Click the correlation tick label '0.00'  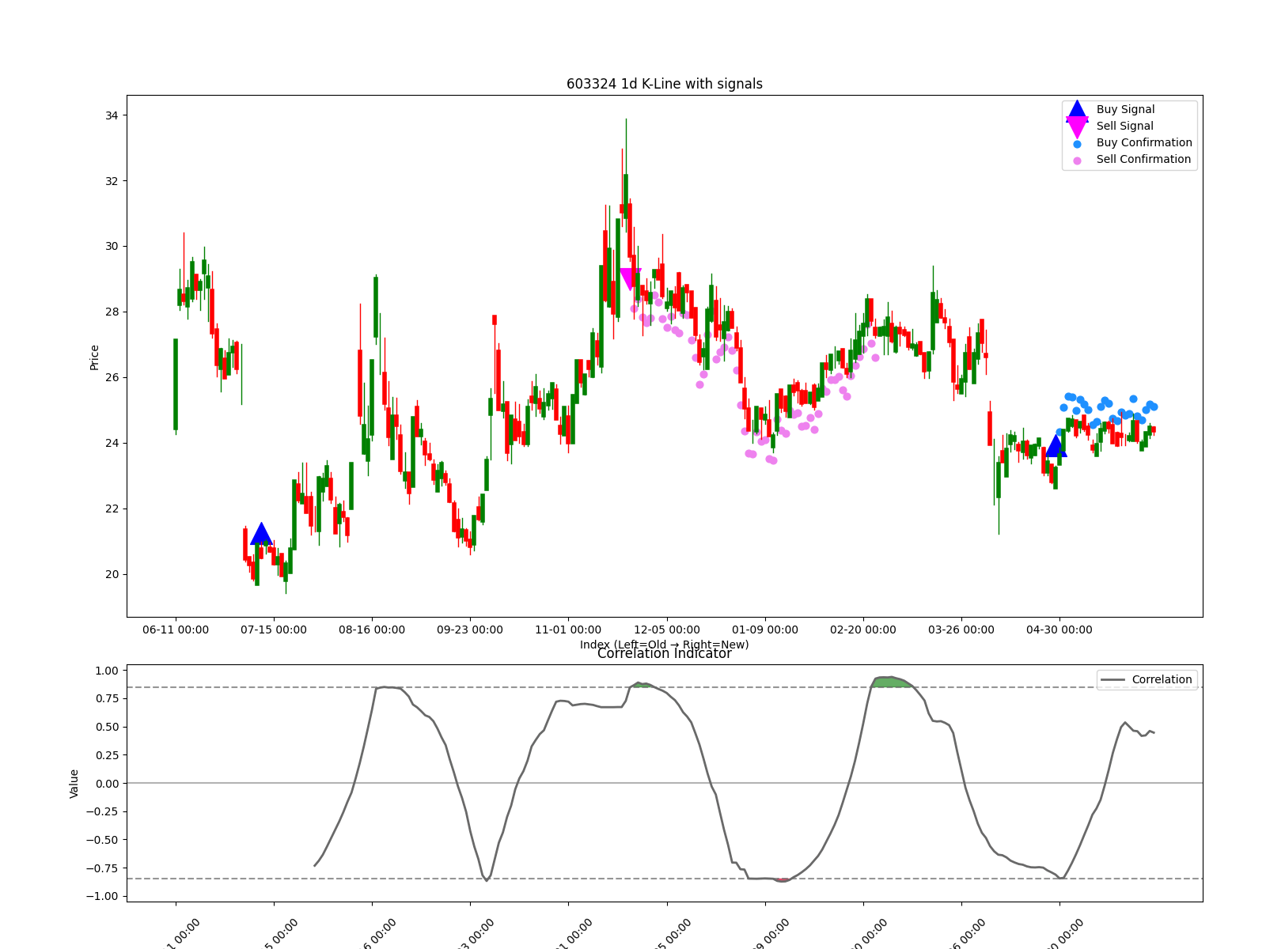click(x=107, y=784)
